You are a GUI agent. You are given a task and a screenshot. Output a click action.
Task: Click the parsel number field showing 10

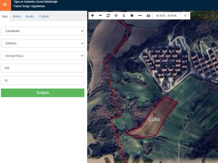(x=42, y=80)
